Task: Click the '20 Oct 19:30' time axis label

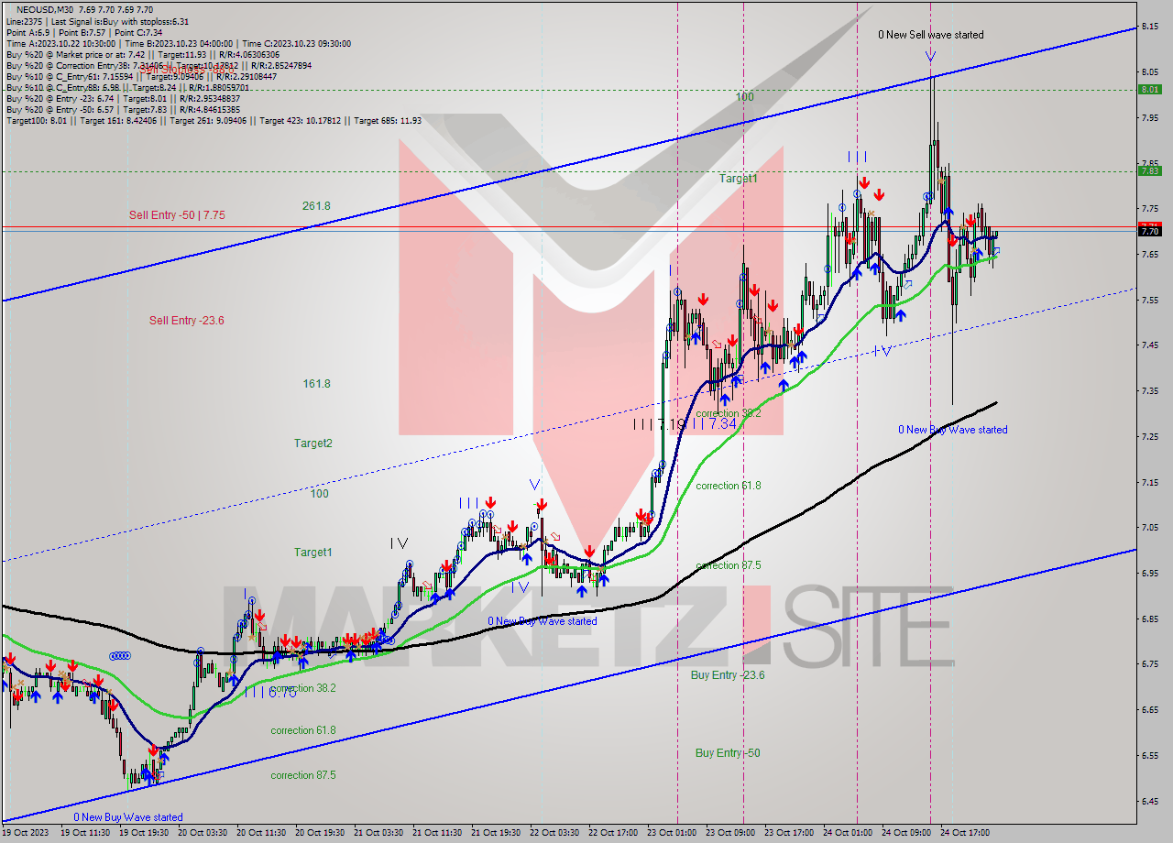Action: pos(320,833)
